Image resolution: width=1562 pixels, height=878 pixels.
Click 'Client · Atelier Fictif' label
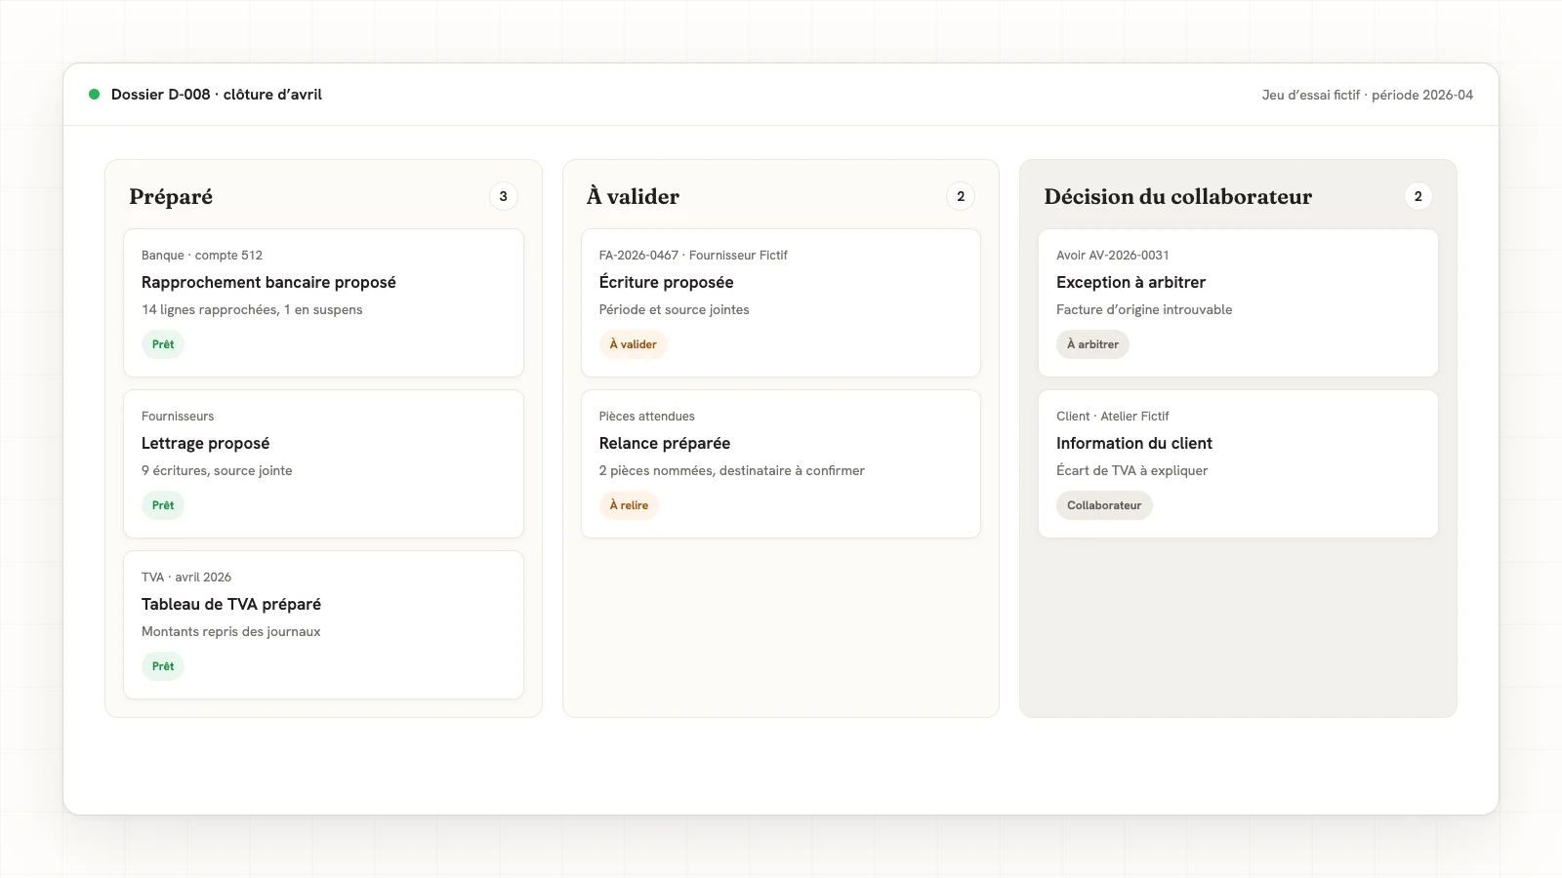tap(1113, 417)
